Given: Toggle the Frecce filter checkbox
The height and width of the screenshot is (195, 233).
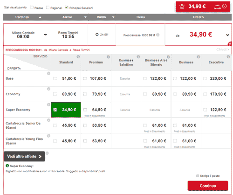Looking at the screenshot, I should click(32, 7).
